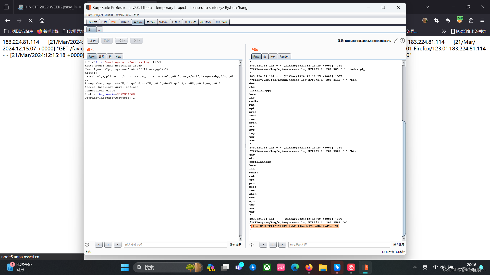Viewport: 490px width, 275px height.
Task: Switch to the 测试器 Intruder tab
Action: (125, 22)
